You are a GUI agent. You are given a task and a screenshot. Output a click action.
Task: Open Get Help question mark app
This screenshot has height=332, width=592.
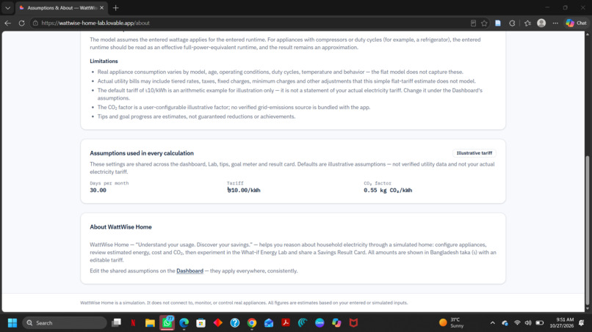235,323
